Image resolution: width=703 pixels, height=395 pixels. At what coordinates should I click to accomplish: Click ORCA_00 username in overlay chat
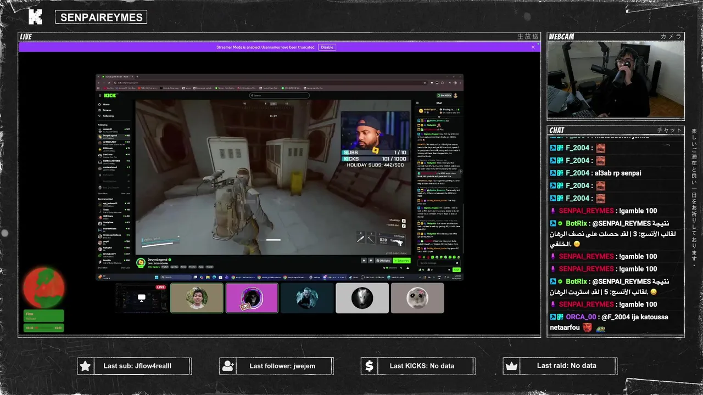(581, 317)
